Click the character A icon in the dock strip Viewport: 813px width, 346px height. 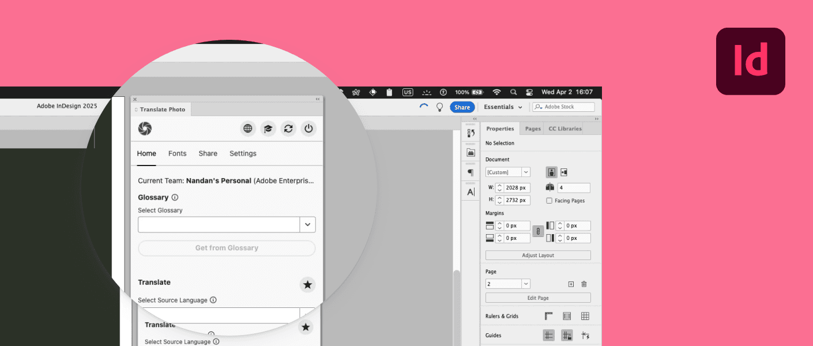pos(471,192)
